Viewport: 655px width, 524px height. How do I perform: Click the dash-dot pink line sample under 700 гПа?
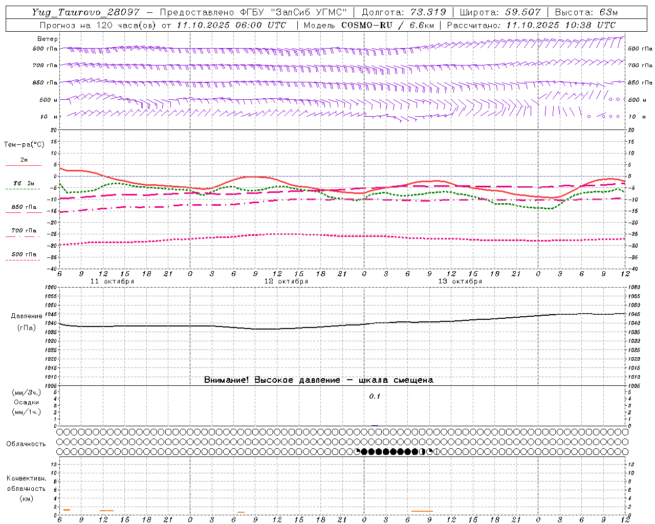click(x=23, y=237)
